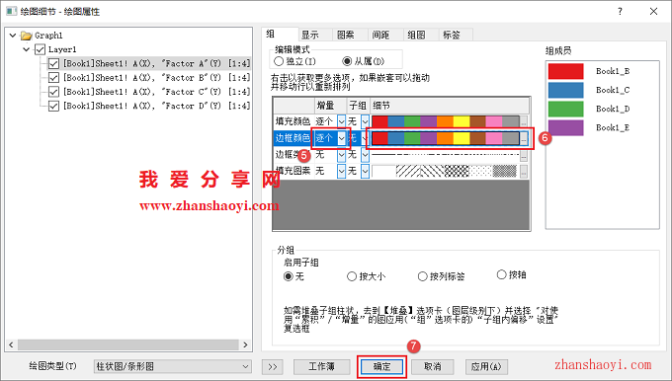672x381 pixels.
Task: Click the 应用(A) button
Action: (486, 366)
